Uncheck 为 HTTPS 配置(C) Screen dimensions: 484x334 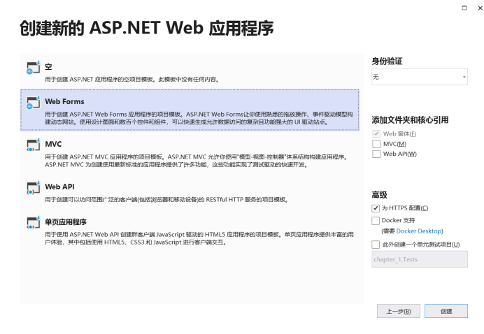376,208
